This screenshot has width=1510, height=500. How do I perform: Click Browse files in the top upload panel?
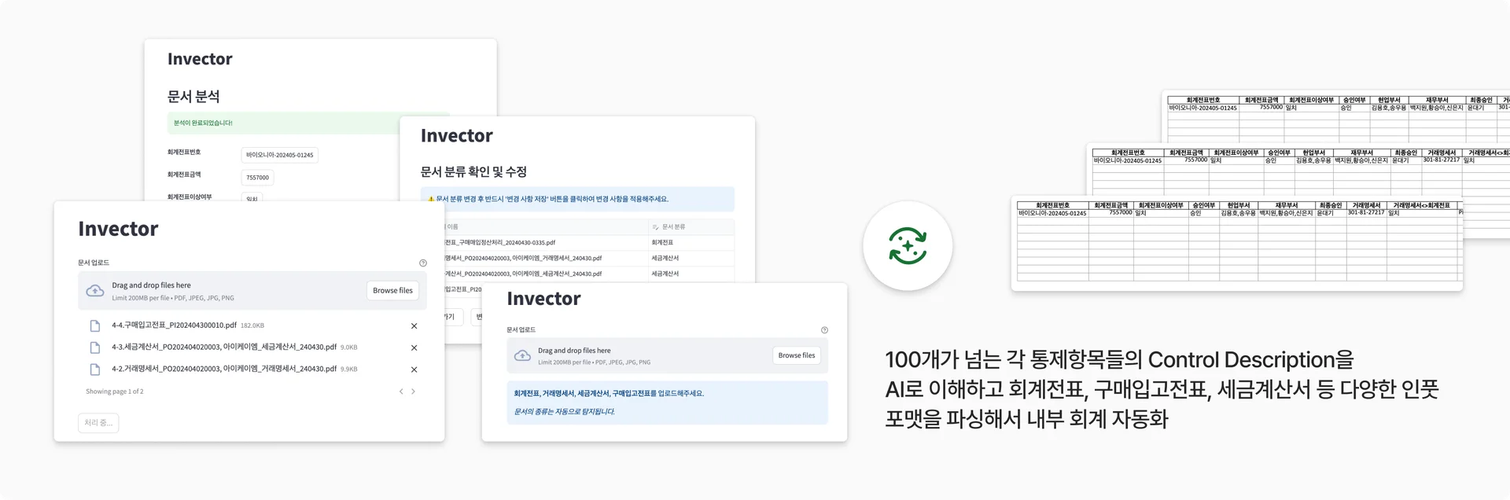point(392,290)
